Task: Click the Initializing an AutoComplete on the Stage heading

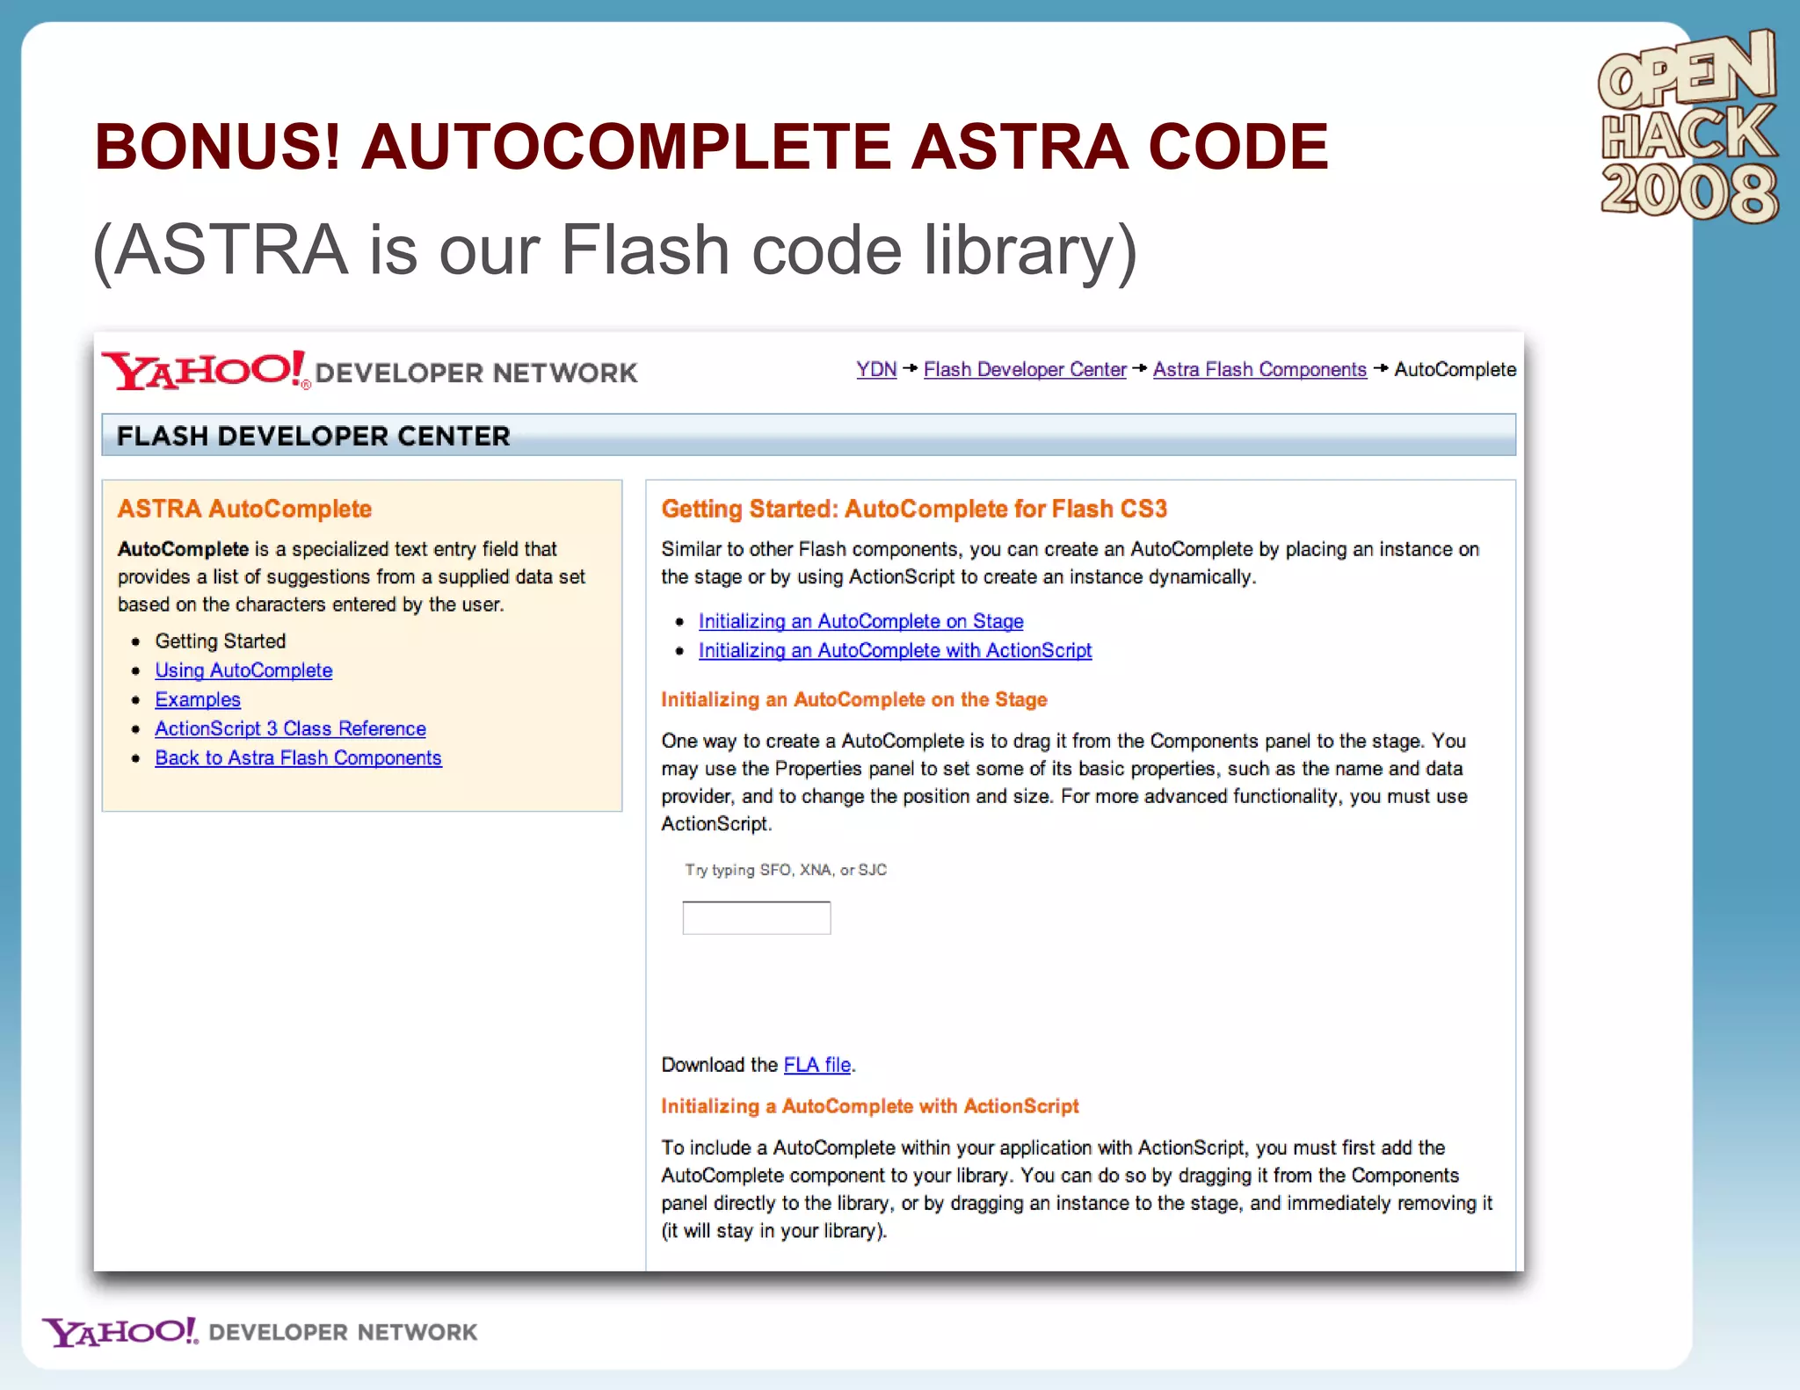Action: (x=854, y=699)
